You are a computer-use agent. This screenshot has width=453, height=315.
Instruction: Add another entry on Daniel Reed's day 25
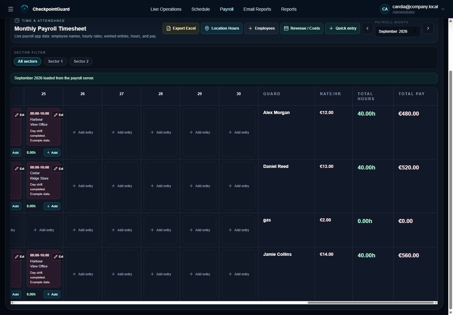52,206
